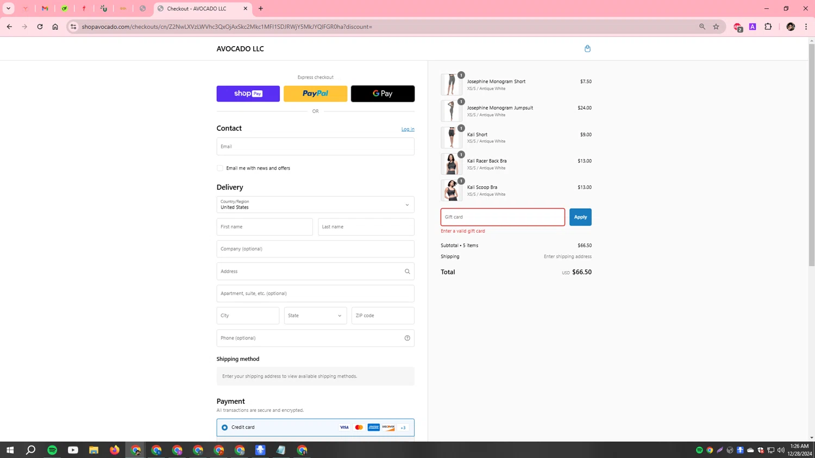Image resolution: width=815 pixels, height=458 pixels.
Task: Click the Kali Racer Back Bra thumbnail
Action: (452, 164)
